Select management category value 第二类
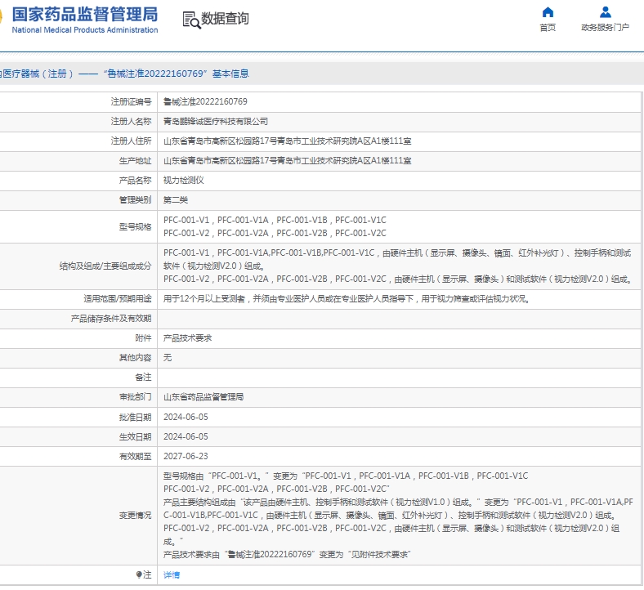The height and width of the screenshot is (590, 644). click(176, 200)
